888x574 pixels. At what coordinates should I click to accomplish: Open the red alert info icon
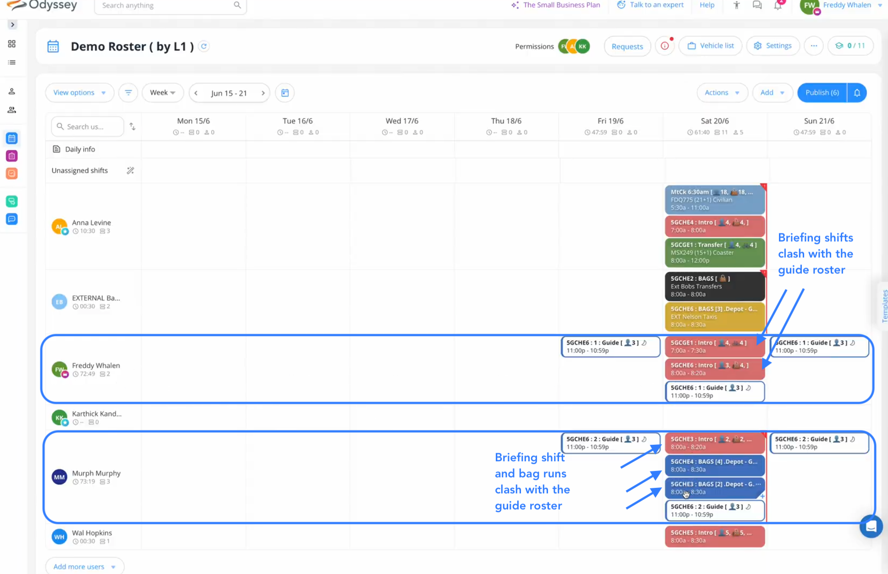[x=665, y=46]
